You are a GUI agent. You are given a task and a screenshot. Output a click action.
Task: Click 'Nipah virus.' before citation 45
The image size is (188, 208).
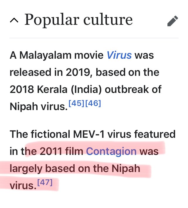tap(38, 107)
